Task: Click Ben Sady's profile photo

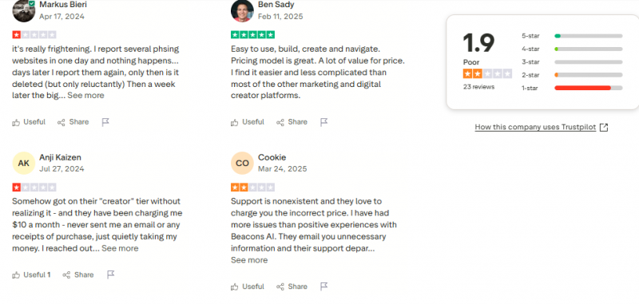Action: coord(242,10)
